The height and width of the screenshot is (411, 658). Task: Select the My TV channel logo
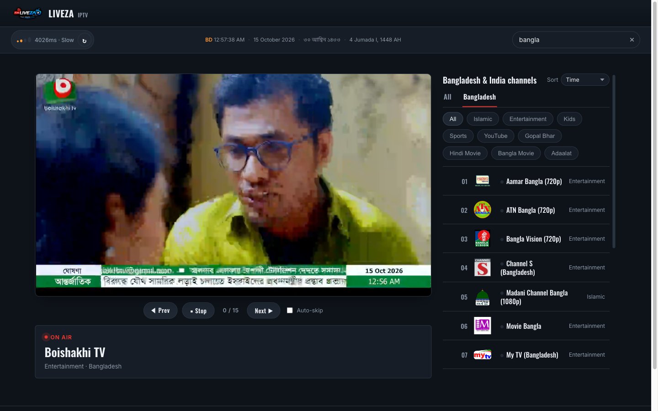click(483, 355)
